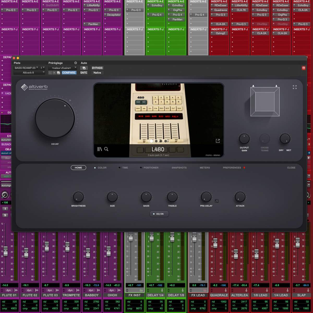Click the down arrow icon on DELAY 1/4 track
This screenshot has width=313, height=313.
coord(162,290)
